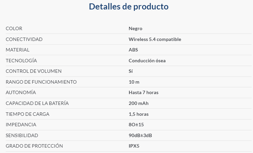Viewport: 253px width, 153px height.
Task: Click the IMPEDANCIA label
Action: coord(21,125)
